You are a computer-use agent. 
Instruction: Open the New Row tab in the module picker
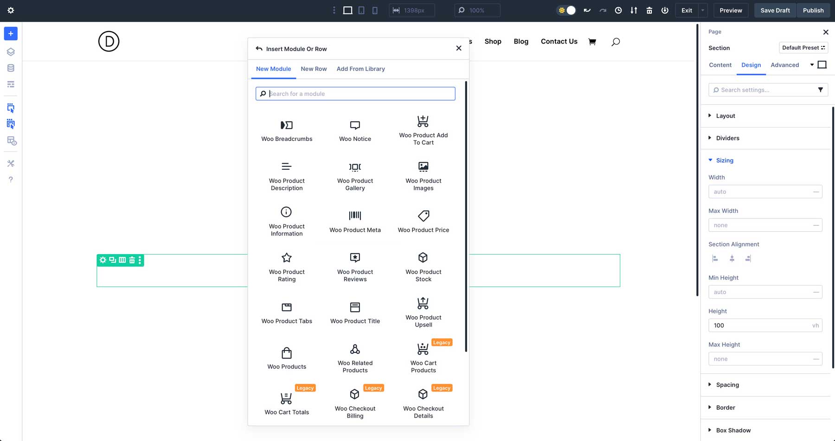point(314,69)
